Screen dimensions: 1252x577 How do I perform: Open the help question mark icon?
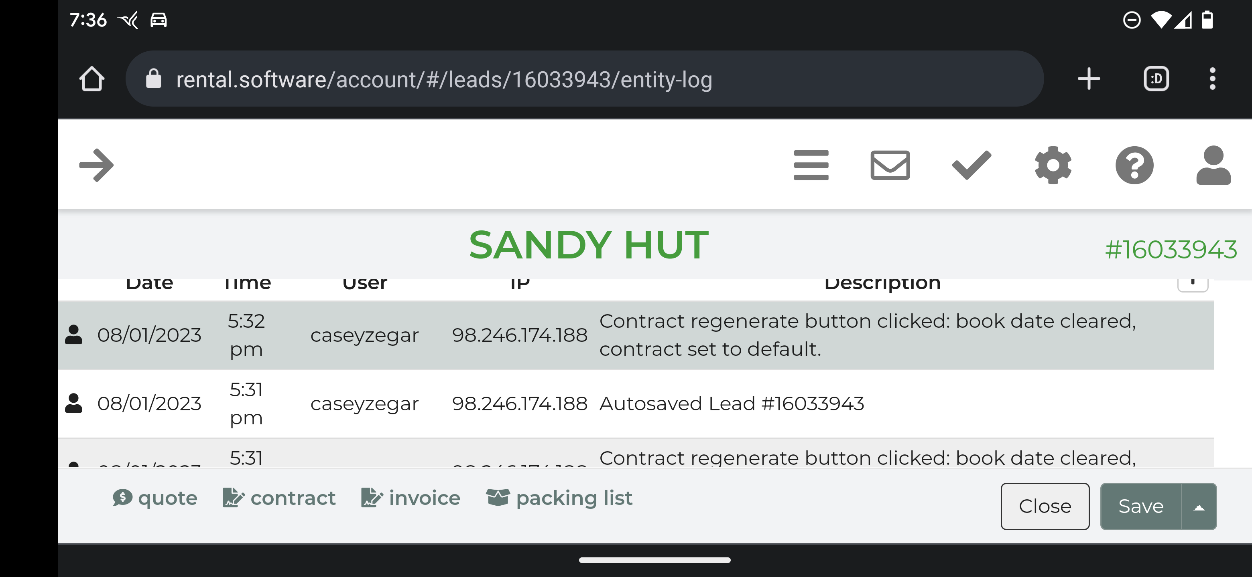click(1134, 165)
